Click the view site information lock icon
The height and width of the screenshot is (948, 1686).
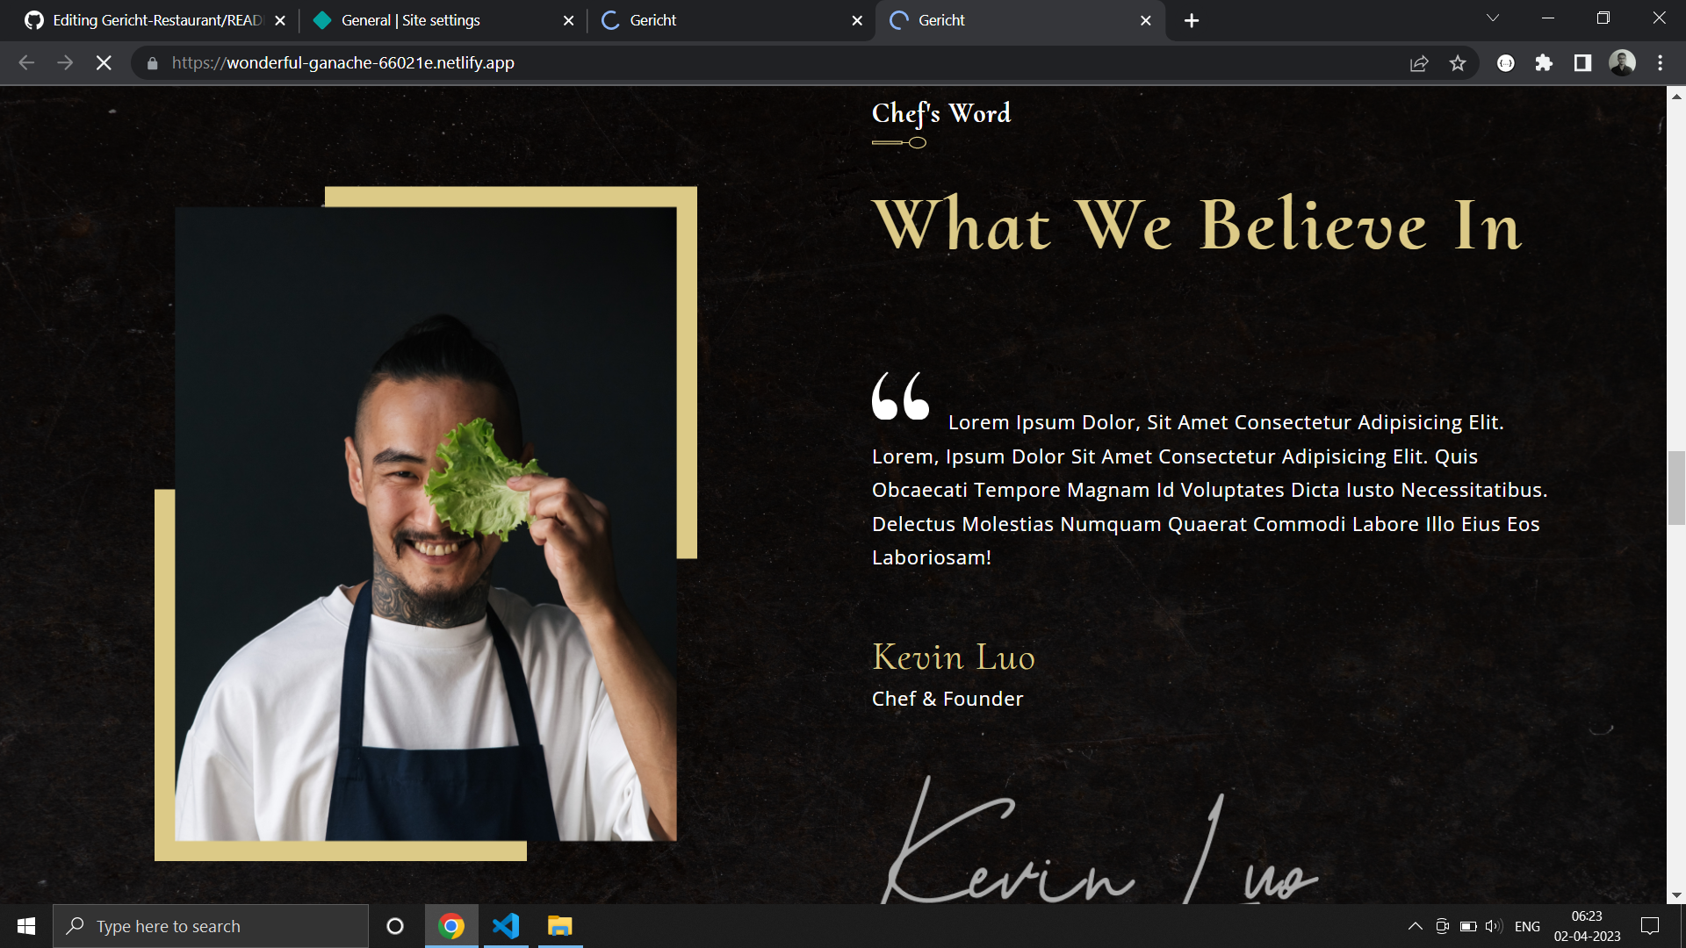coord(153,63)
